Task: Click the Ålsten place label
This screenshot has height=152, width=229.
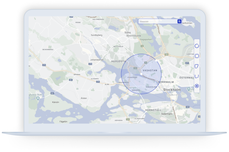Action: click(83, 98)
